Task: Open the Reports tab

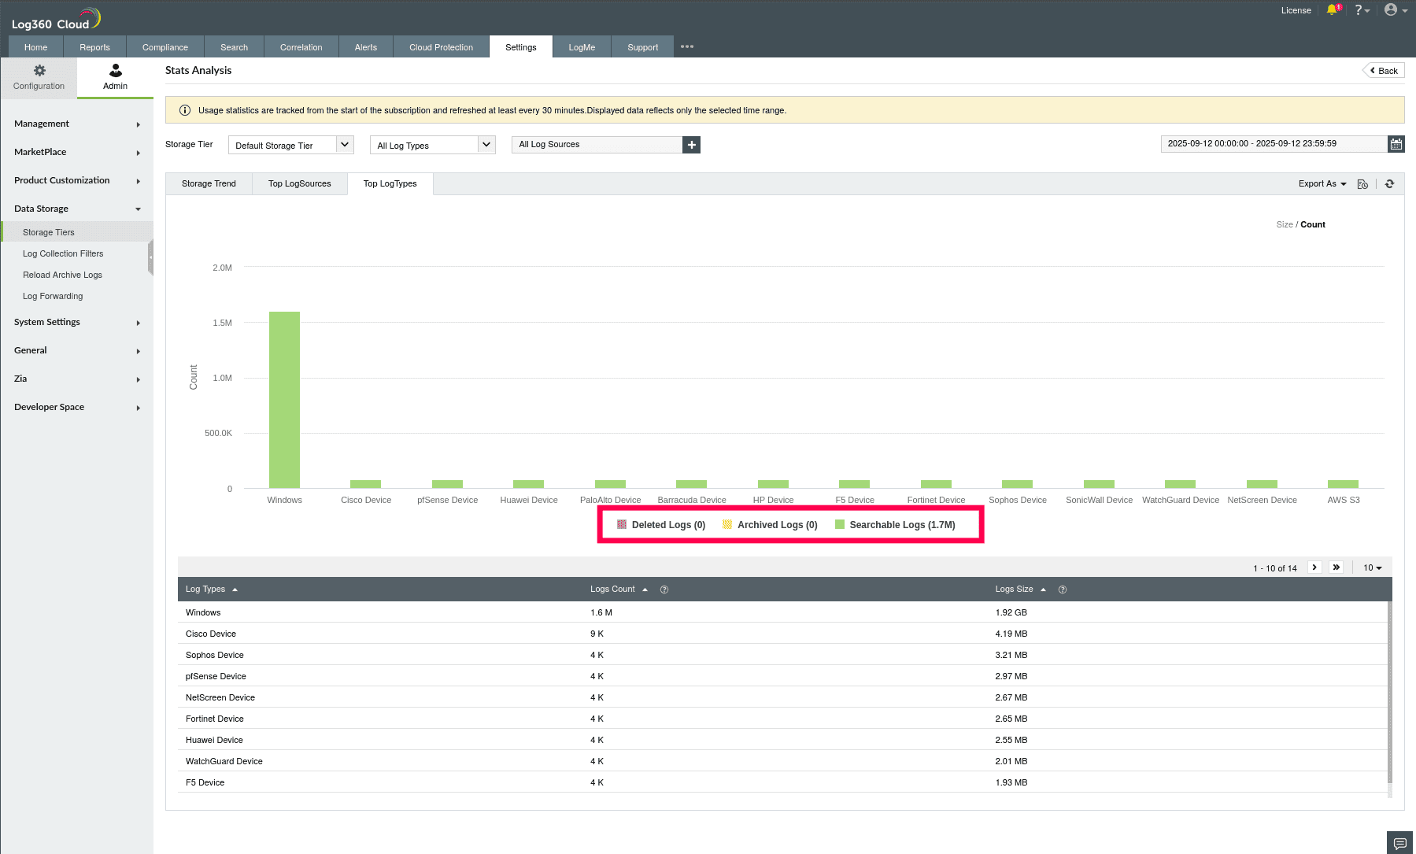Action: [94, 47]
